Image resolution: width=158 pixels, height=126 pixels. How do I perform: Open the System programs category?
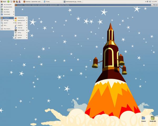[21, 38]
